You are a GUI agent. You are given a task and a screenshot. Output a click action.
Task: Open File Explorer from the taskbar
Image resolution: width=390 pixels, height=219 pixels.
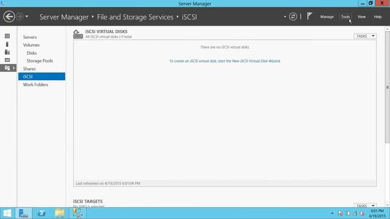[60, 213]
